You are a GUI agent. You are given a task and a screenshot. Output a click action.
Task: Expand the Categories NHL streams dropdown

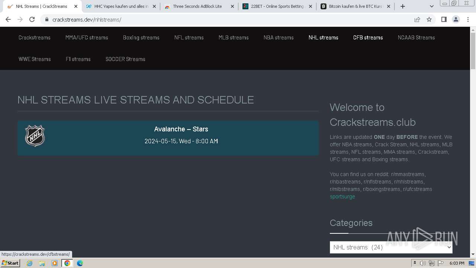tap(391, 247)
